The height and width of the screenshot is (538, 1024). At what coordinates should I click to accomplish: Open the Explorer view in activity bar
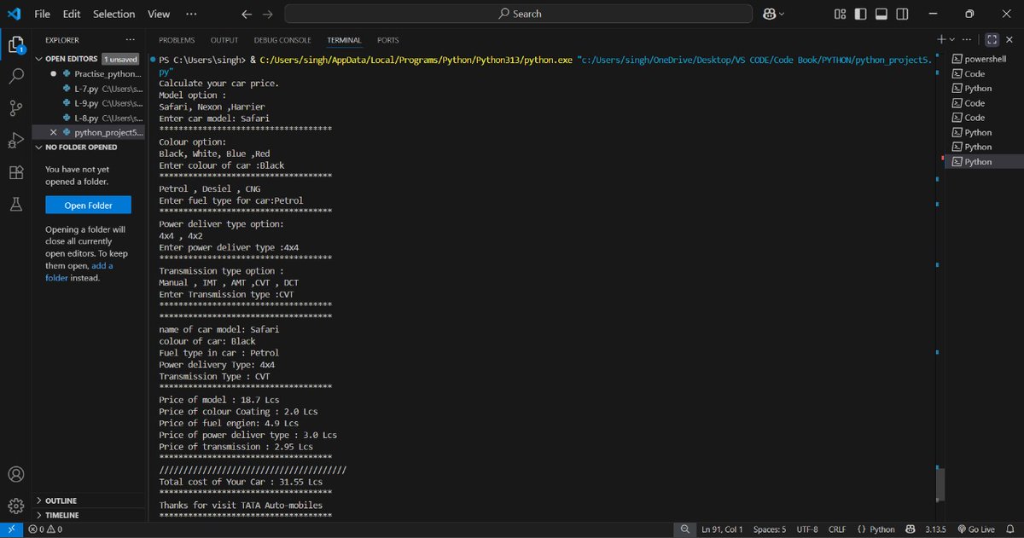click(x=15, y=44)
